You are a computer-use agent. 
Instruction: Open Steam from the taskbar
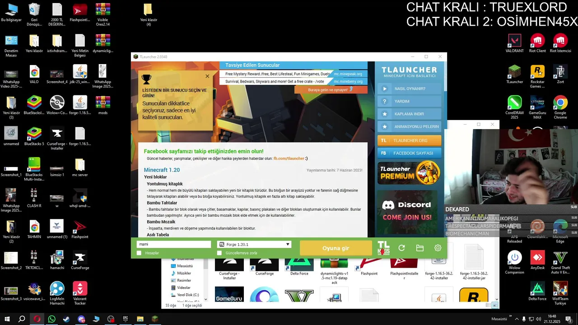66,319
